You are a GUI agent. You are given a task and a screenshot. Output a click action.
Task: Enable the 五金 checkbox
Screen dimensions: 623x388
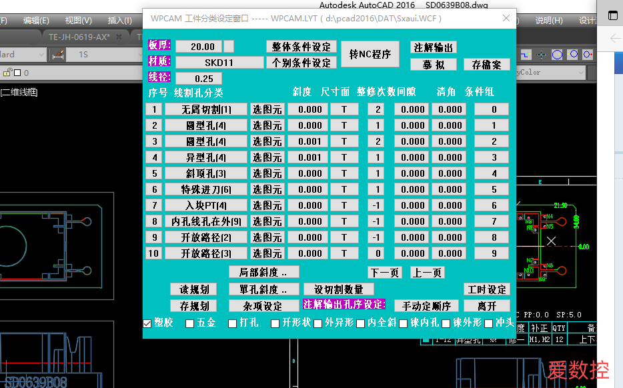[190, 323]
